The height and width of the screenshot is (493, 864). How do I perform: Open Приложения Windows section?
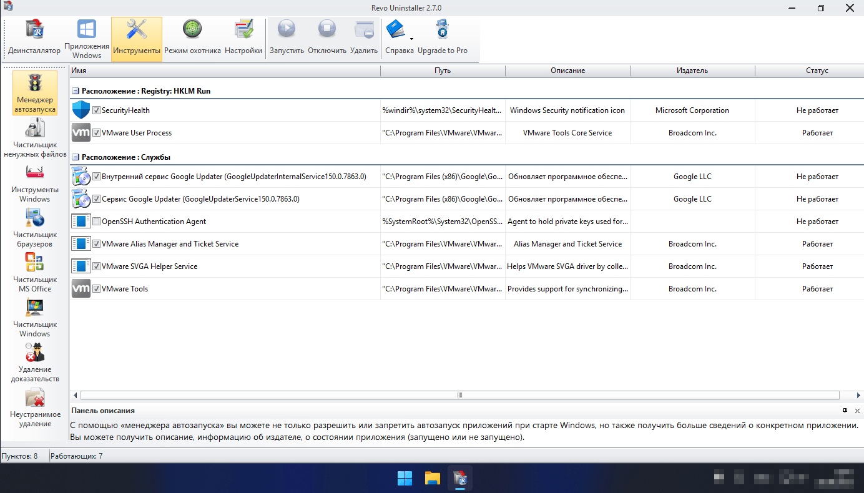tap(87, 39)
